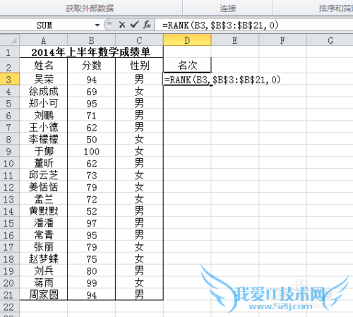Click the score cell 99
353x317 pixels.
pyautogui.click(x=92, y=282)
